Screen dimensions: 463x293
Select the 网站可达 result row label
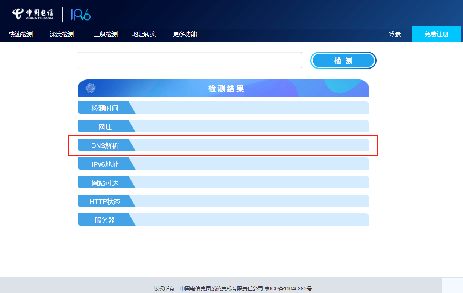pos(105,183)
